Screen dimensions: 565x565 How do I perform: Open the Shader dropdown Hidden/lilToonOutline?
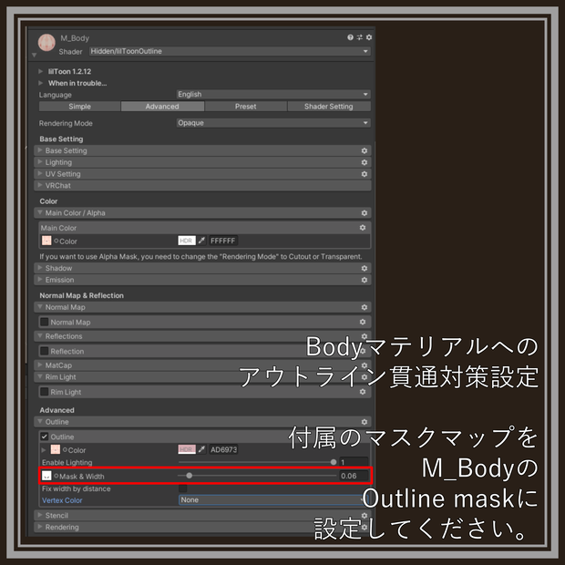point(230,51)
